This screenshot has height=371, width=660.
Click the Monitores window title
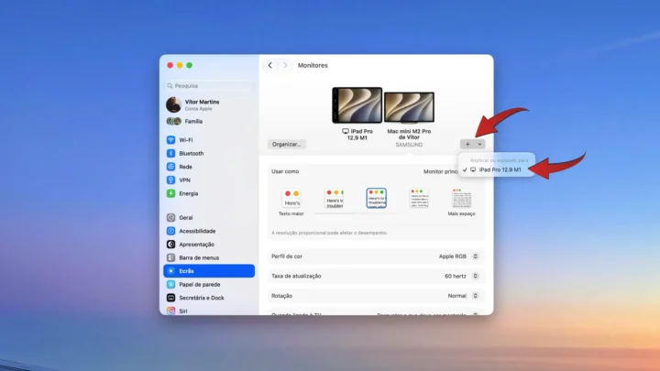(x=313, y=65)
